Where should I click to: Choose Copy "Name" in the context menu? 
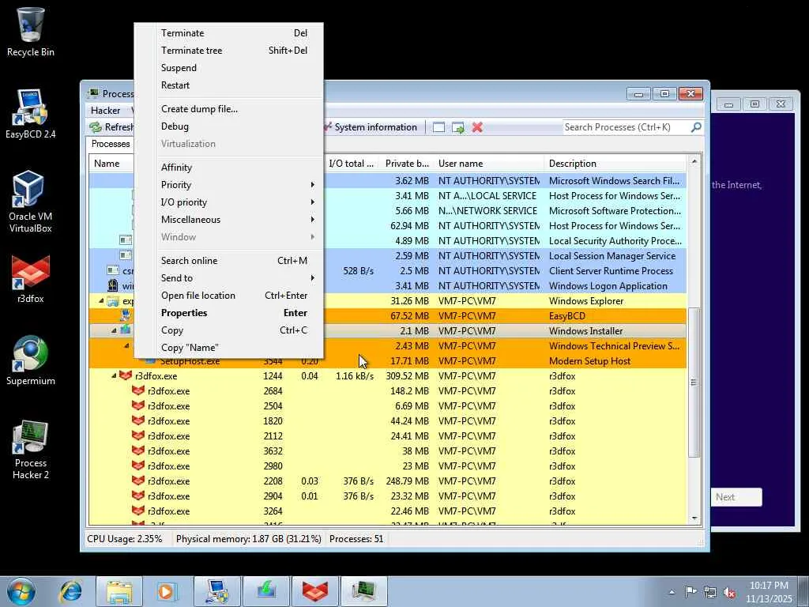click(x=228, y=348)
